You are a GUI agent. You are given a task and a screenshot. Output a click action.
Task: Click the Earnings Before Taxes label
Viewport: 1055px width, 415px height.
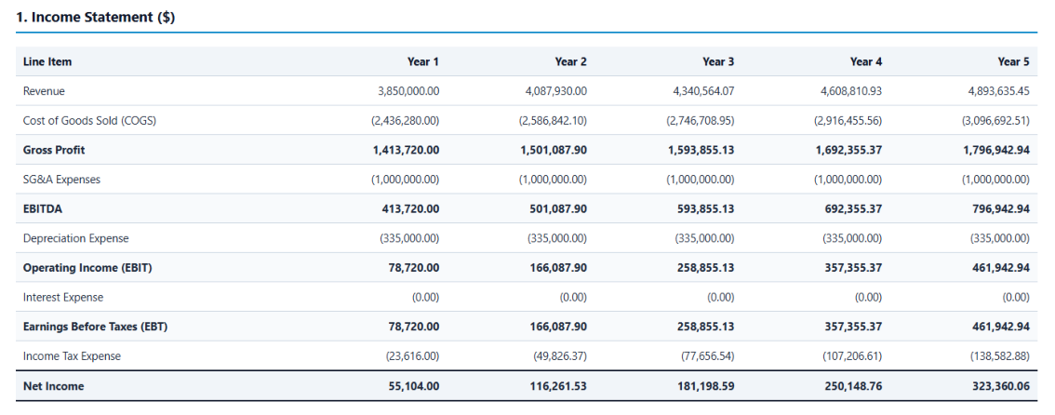[95, 327]
